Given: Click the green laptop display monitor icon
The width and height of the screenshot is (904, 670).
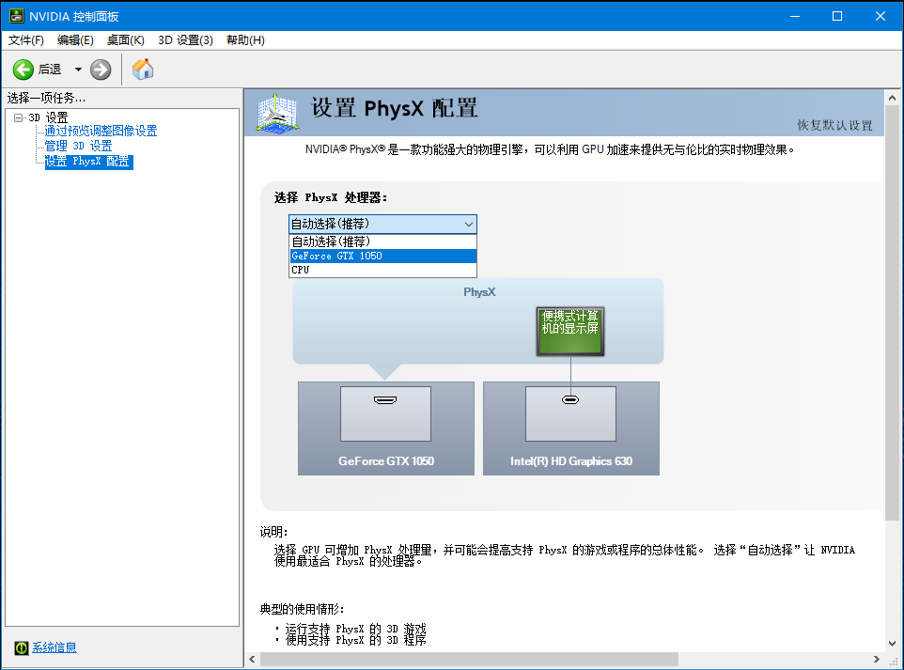Looking at the screenshot, I should [x=570, y=331].
